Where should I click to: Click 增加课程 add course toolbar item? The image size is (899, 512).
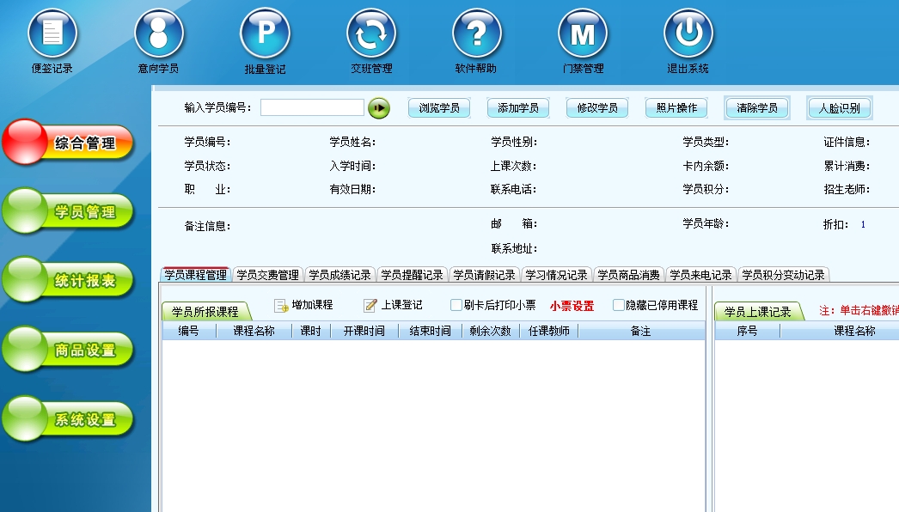(x=303, y=305)
